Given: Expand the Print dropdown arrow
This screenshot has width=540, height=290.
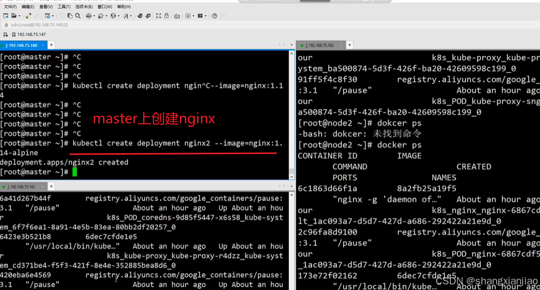Looking at the screenshot, I should pos(94,16).
